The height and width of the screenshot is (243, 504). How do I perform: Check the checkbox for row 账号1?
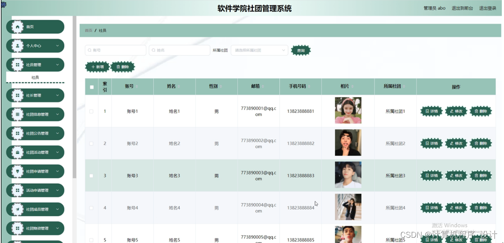[x=91, y=111]
